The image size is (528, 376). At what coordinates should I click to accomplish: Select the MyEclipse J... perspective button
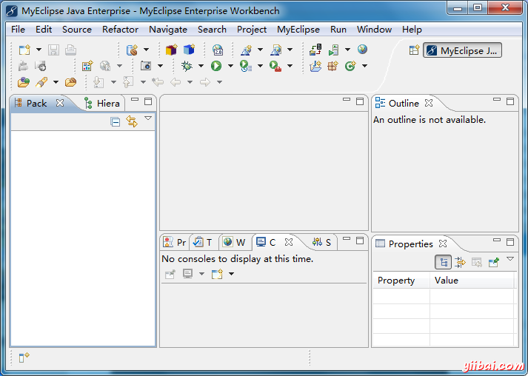[462, 50]
